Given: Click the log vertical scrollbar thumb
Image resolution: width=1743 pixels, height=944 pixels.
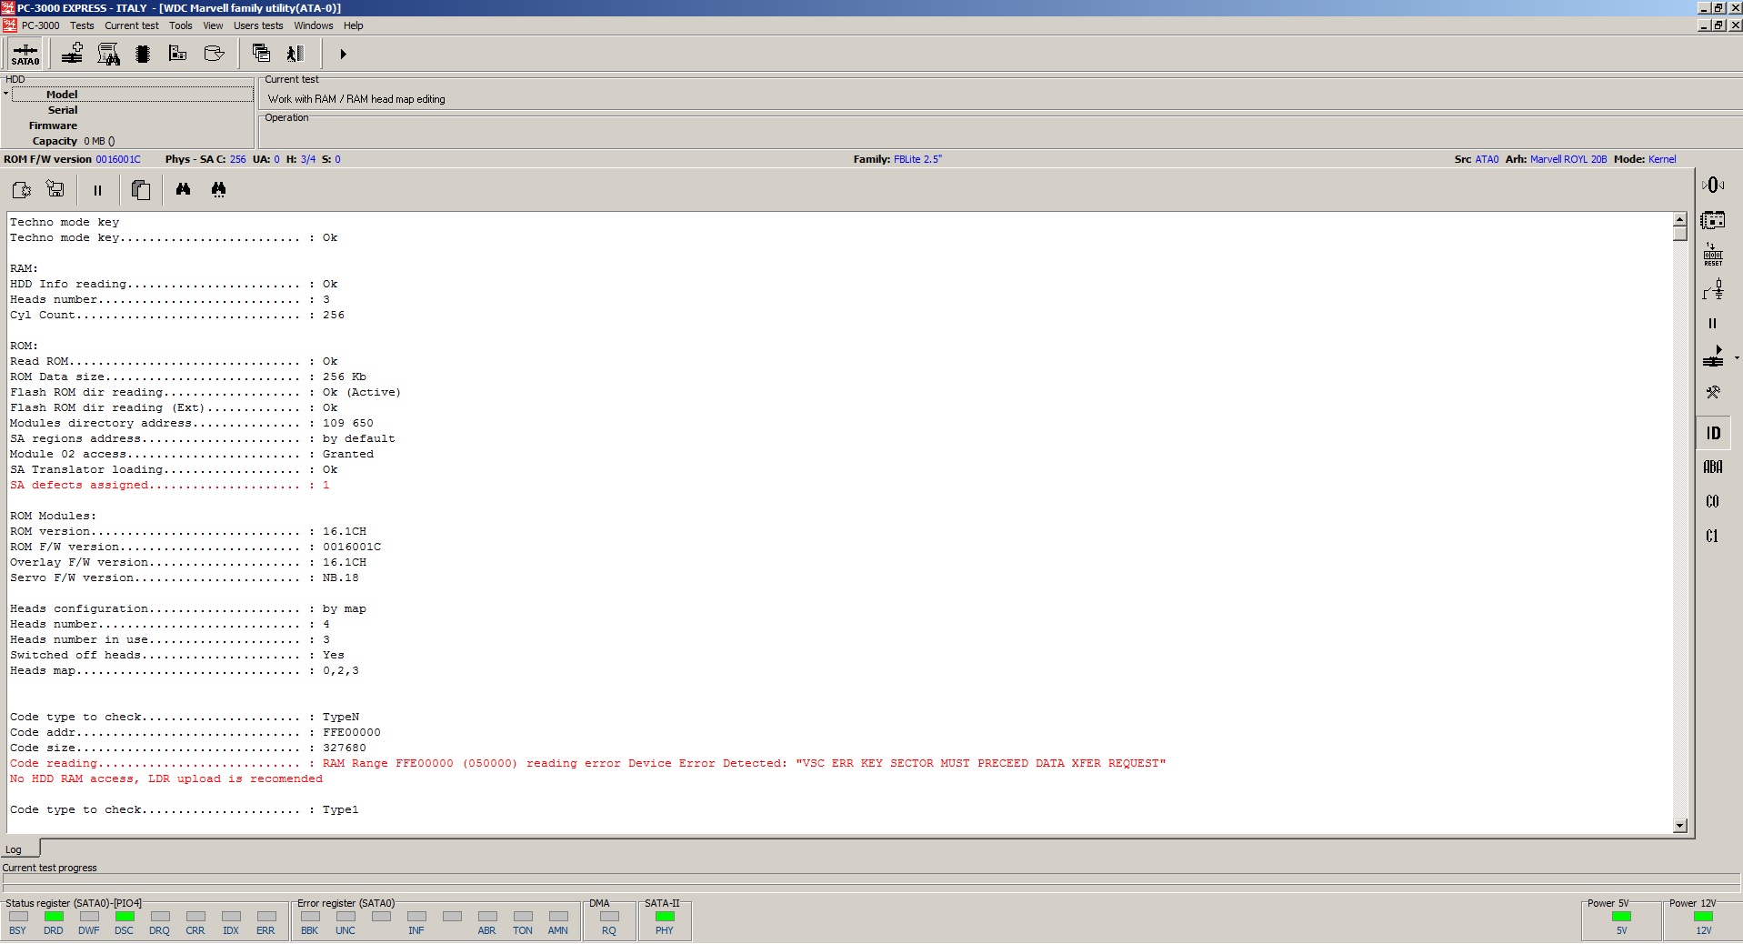Looking at the screenshot, I should 1679,233.
